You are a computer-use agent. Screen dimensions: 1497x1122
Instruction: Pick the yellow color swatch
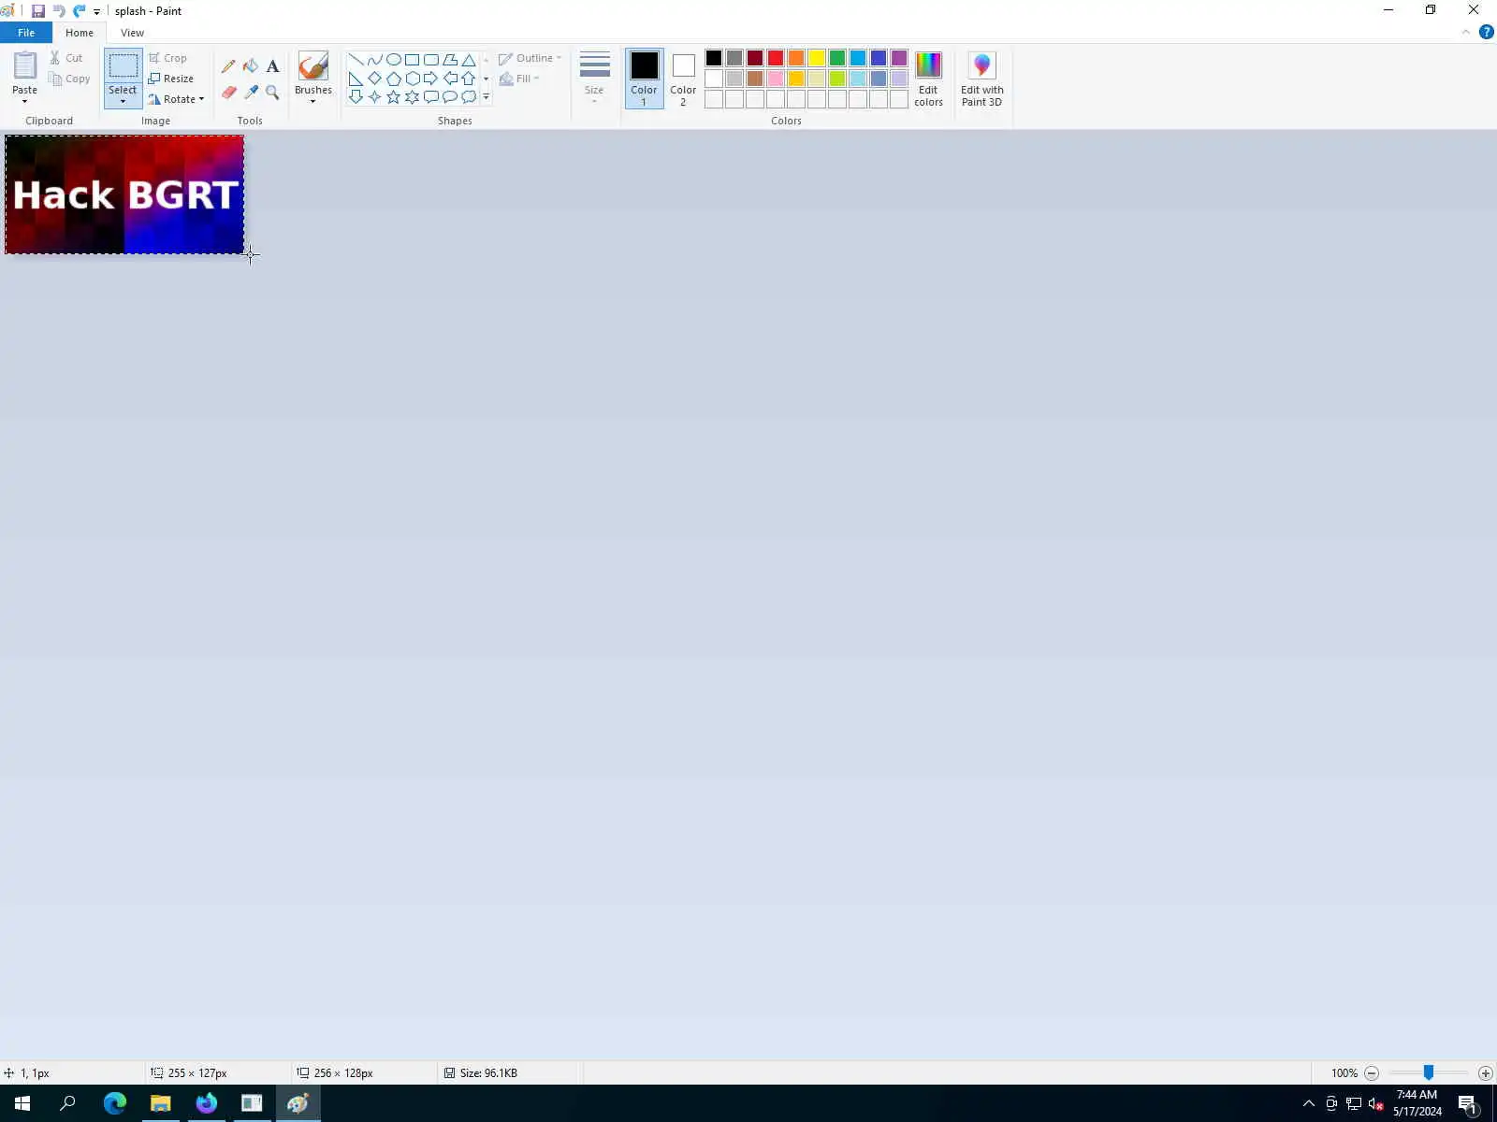tap(817, 58)
